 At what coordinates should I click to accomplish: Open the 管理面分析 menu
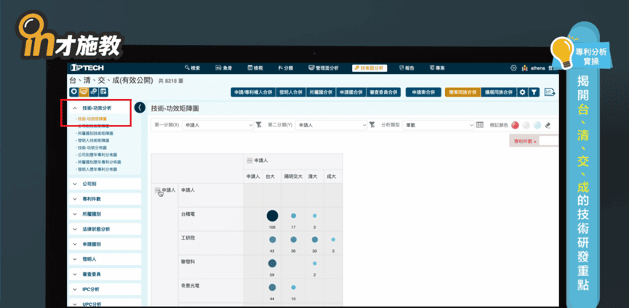tap(324, 68)
